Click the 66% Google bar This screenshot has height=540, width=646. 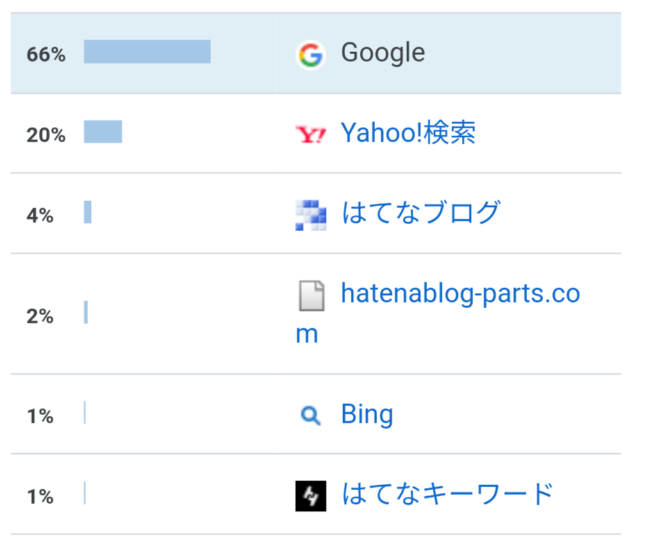click(147, 51)
